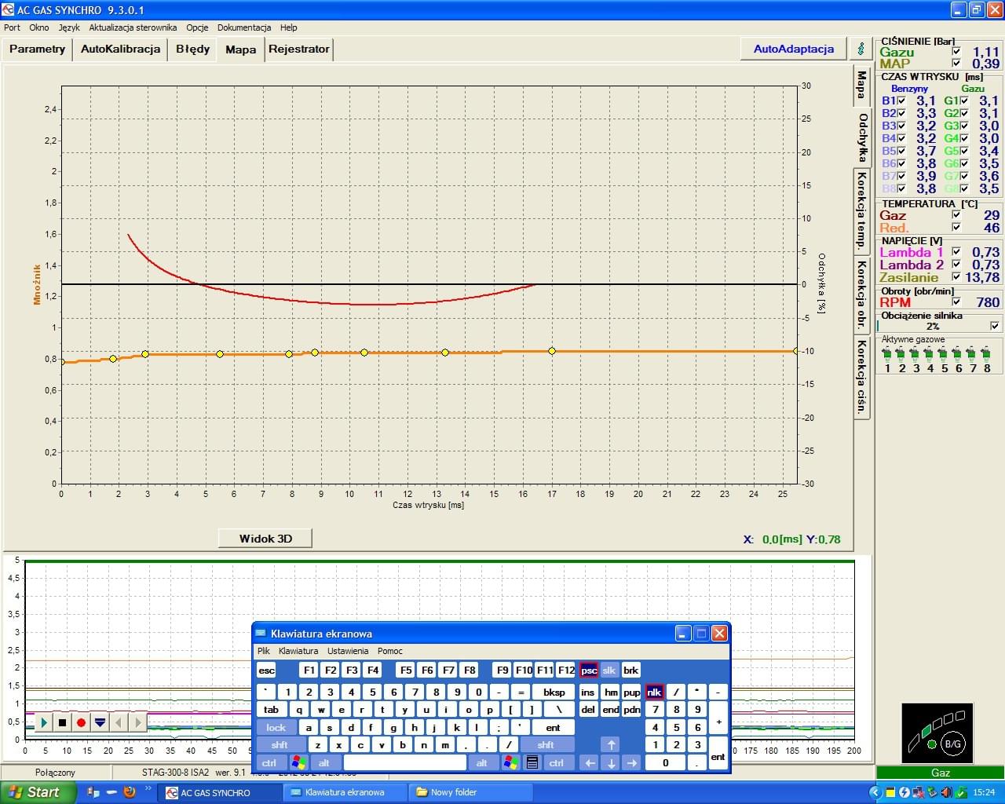Expand hidden system tray icons arrow
1005x804 pixels.
[875, 792]
